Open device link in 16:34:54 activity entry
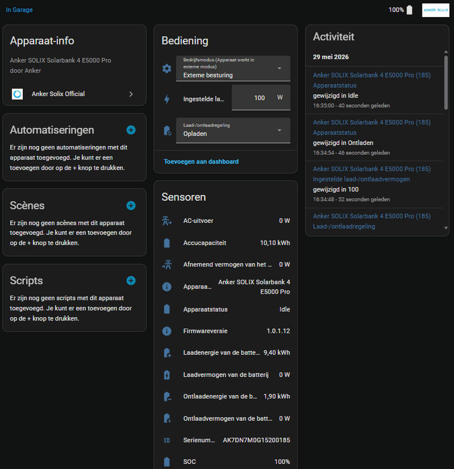Screen dimensions: 454x469 372,123
